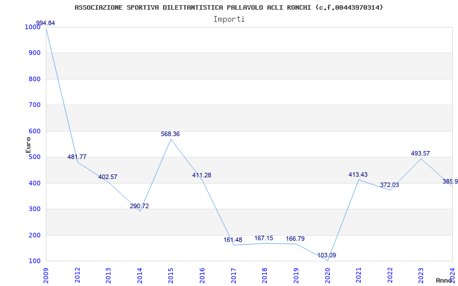Click the year 2015 axis label
The width and height of the screenshot is (458, 286).
[x=171, y=275]
